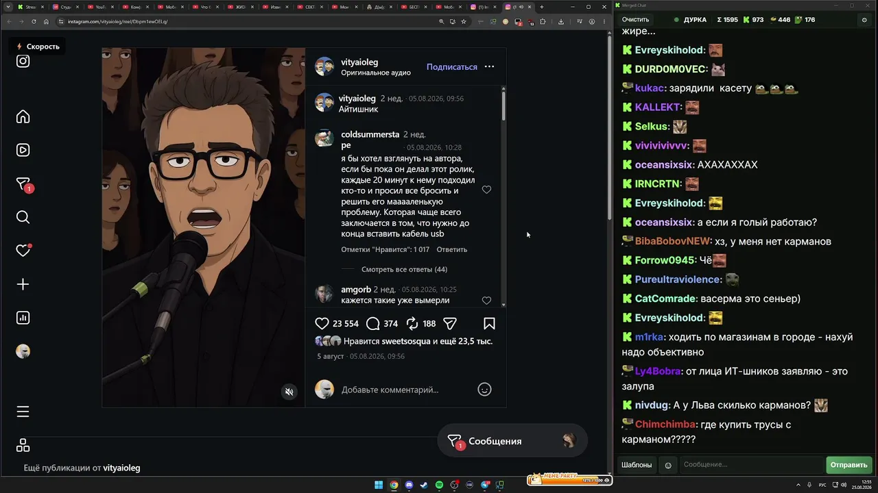Open Direct messages icon in the sidebar
Viewport: 878px width, 493px height.
click(23, 184)
